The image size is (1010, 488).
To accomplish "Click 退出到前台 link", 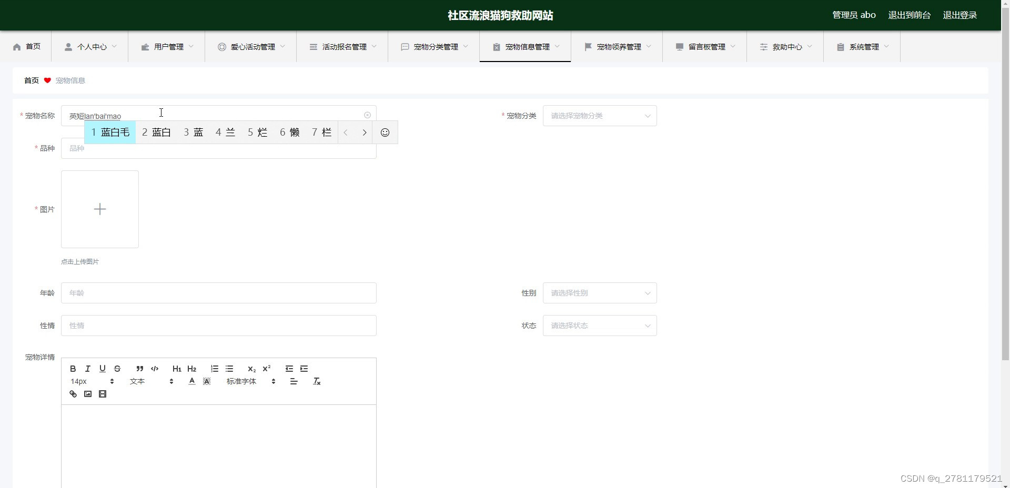I will coord(909,15).
